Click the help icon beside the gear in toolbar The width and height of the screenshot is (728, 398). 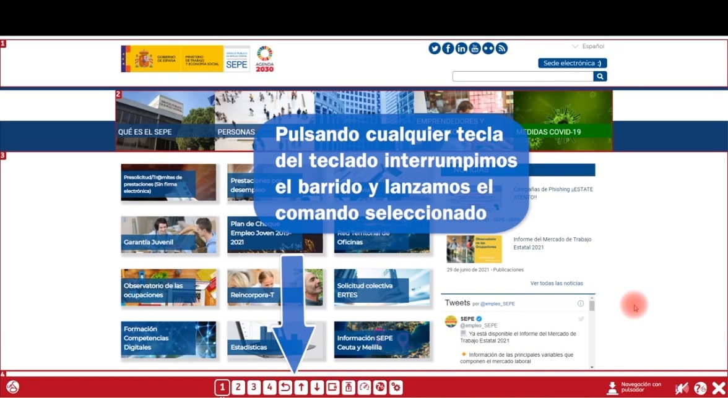click(380, 387)
